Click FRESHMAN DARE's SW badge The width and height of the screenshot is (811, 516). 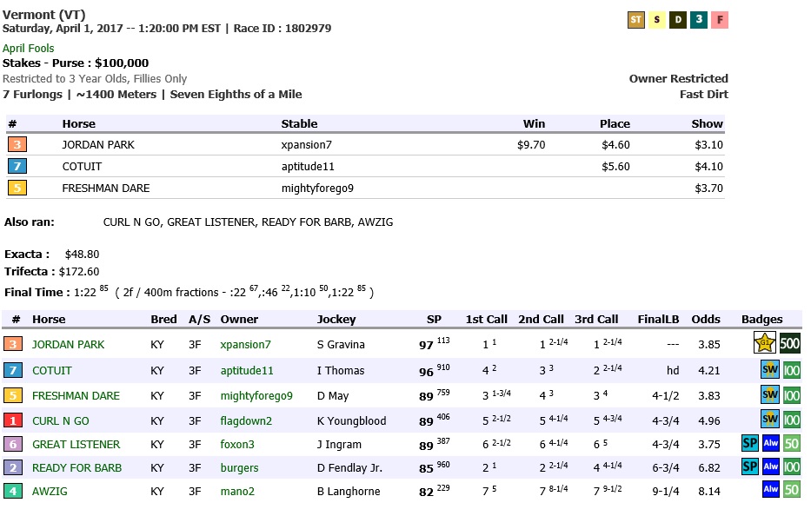769,395
